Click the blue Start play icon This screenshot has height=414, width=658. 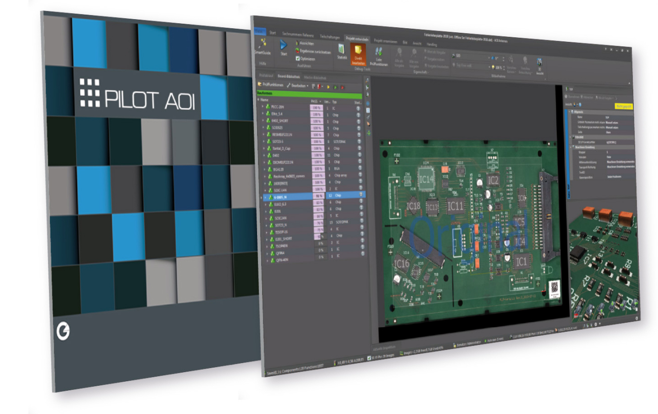click(283, 44)
